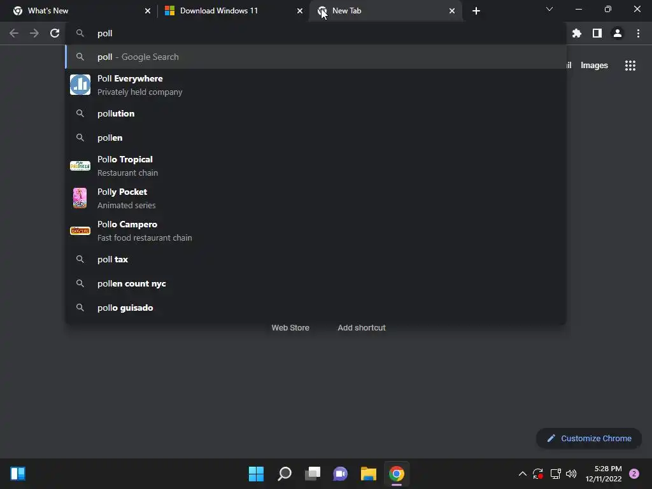The width and height of the screenshot is (652, 489).
Task: Open the Chrome three-dot menu
Action: tap(638, 33)
